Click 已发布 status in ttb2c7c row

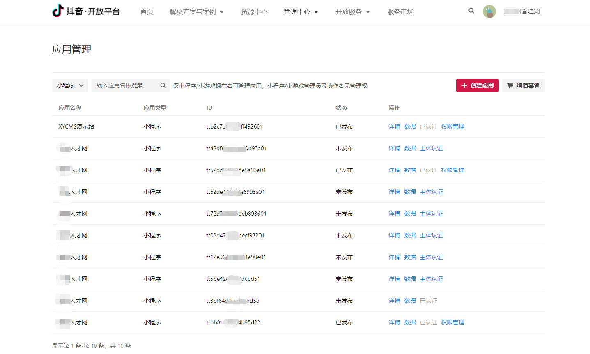point(344,126)
